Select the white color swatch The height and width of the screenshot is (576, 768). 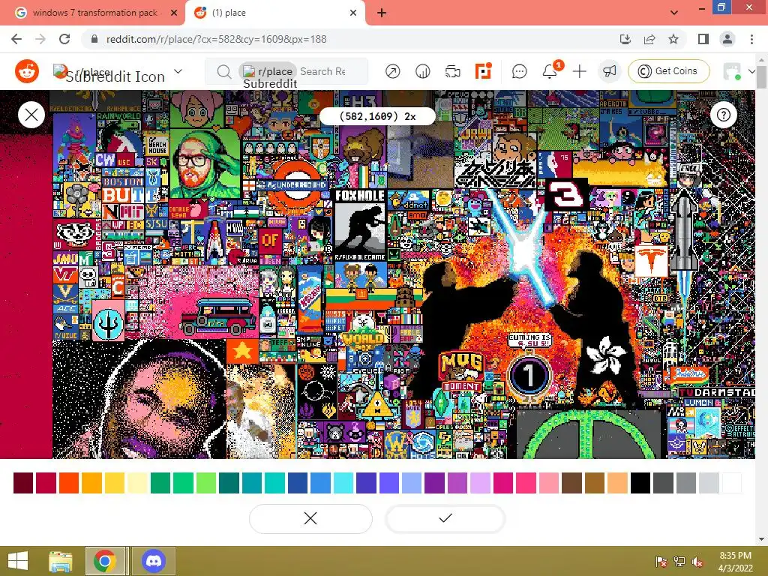[732, 483]
